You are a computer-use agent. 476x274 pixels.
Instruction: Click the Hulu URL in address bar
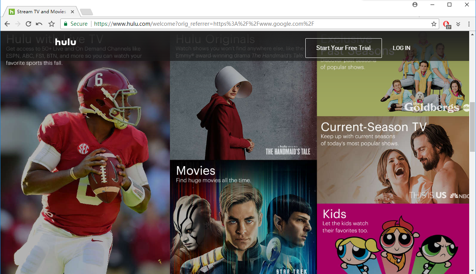204,24
